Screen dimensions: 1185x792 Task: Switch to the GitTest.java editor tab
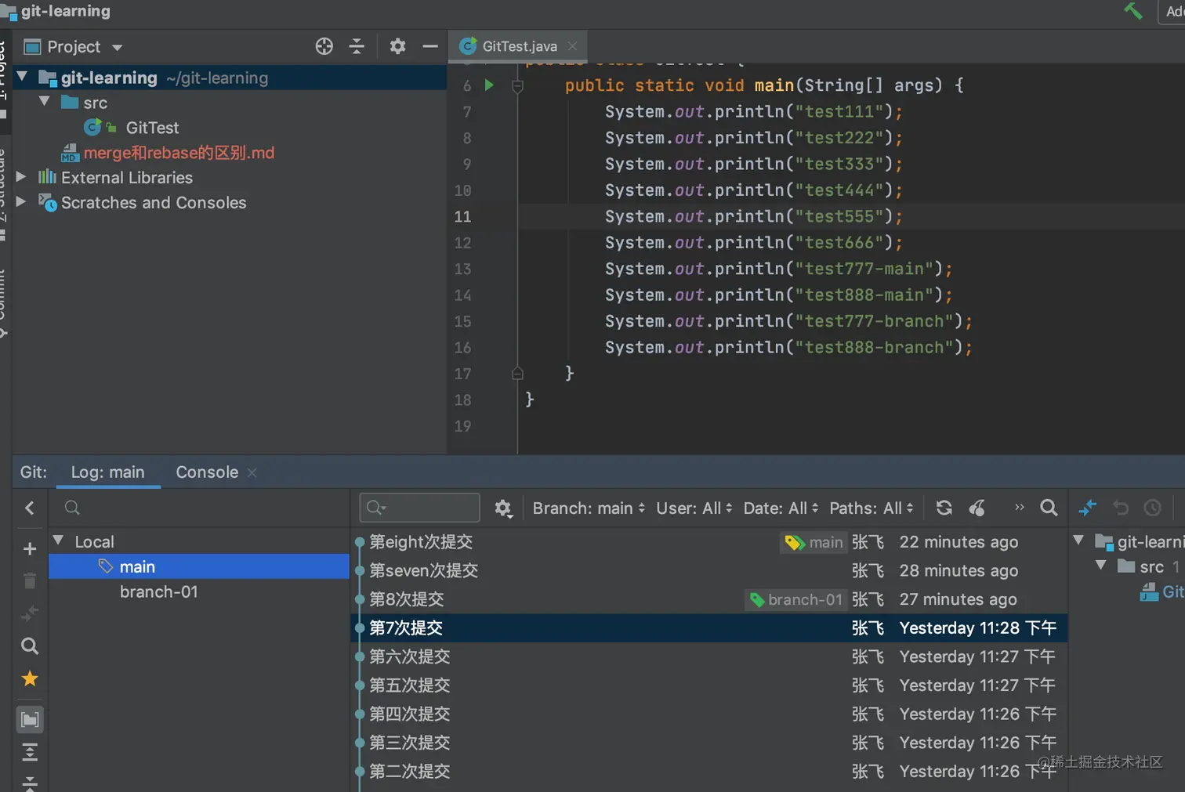click(x=519, y=46)
